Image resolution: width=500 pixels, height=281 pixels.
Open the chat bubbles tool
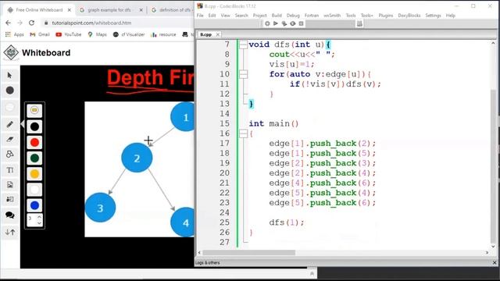pos(10,215)
